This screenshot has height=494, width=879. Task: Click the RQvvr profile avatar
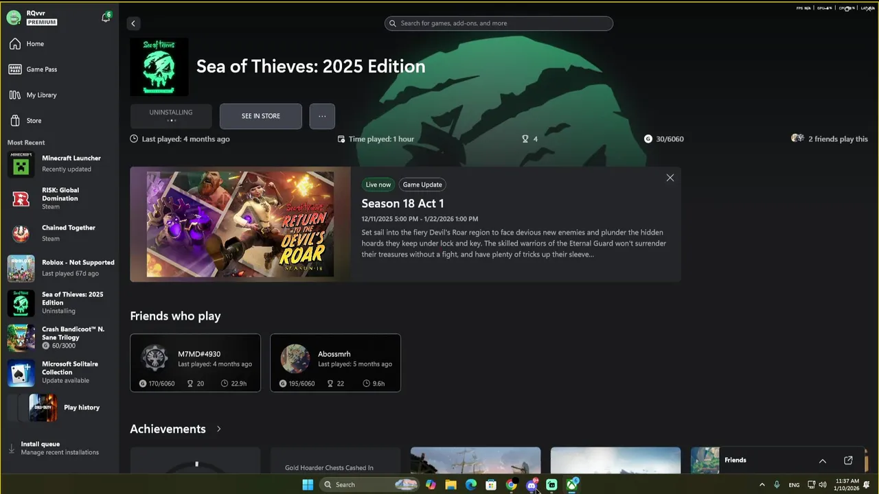(14, 18)
